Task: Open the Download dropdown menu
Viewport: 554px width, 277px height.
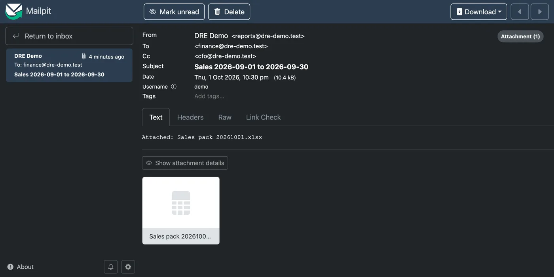Action: [479, 12]
